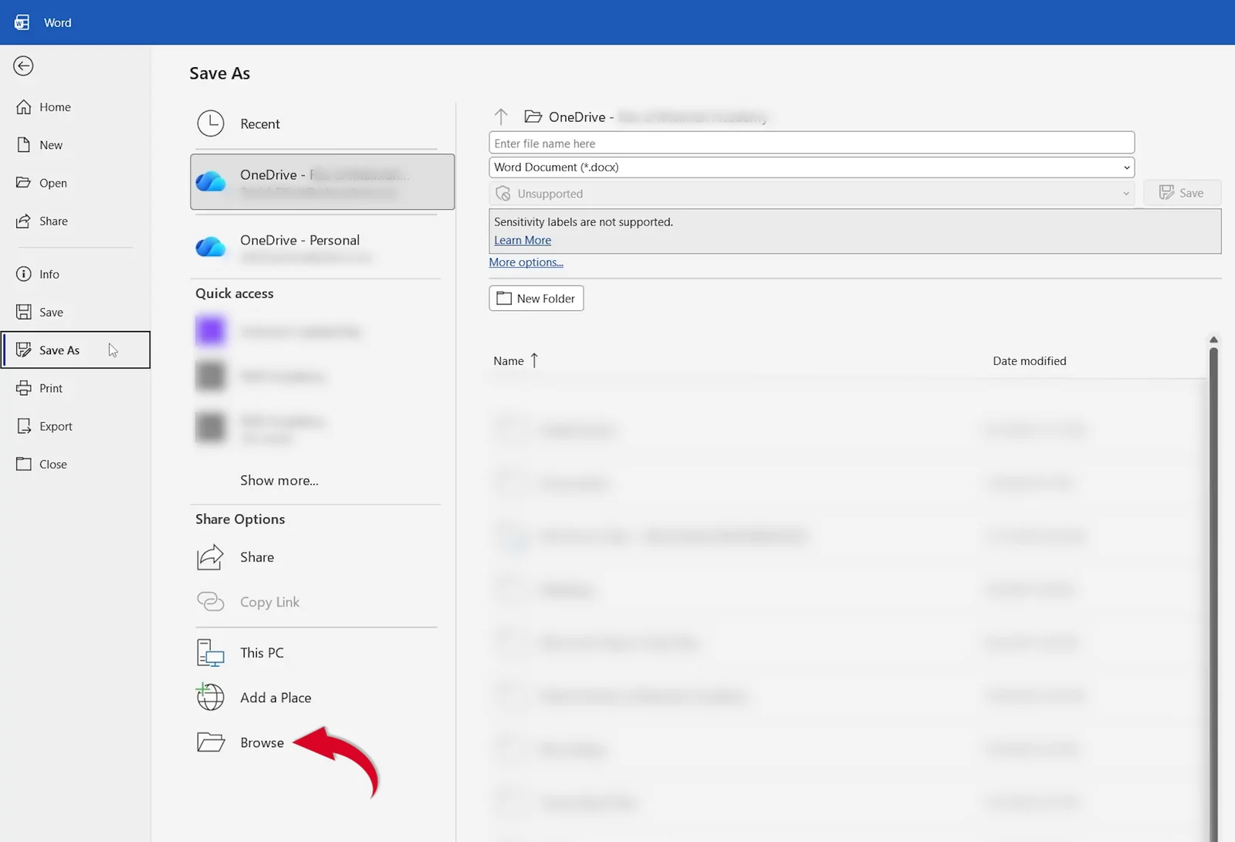Click the Save floppy disk icon
This screenshot has height=842, width=1235.
coord(24,312)
